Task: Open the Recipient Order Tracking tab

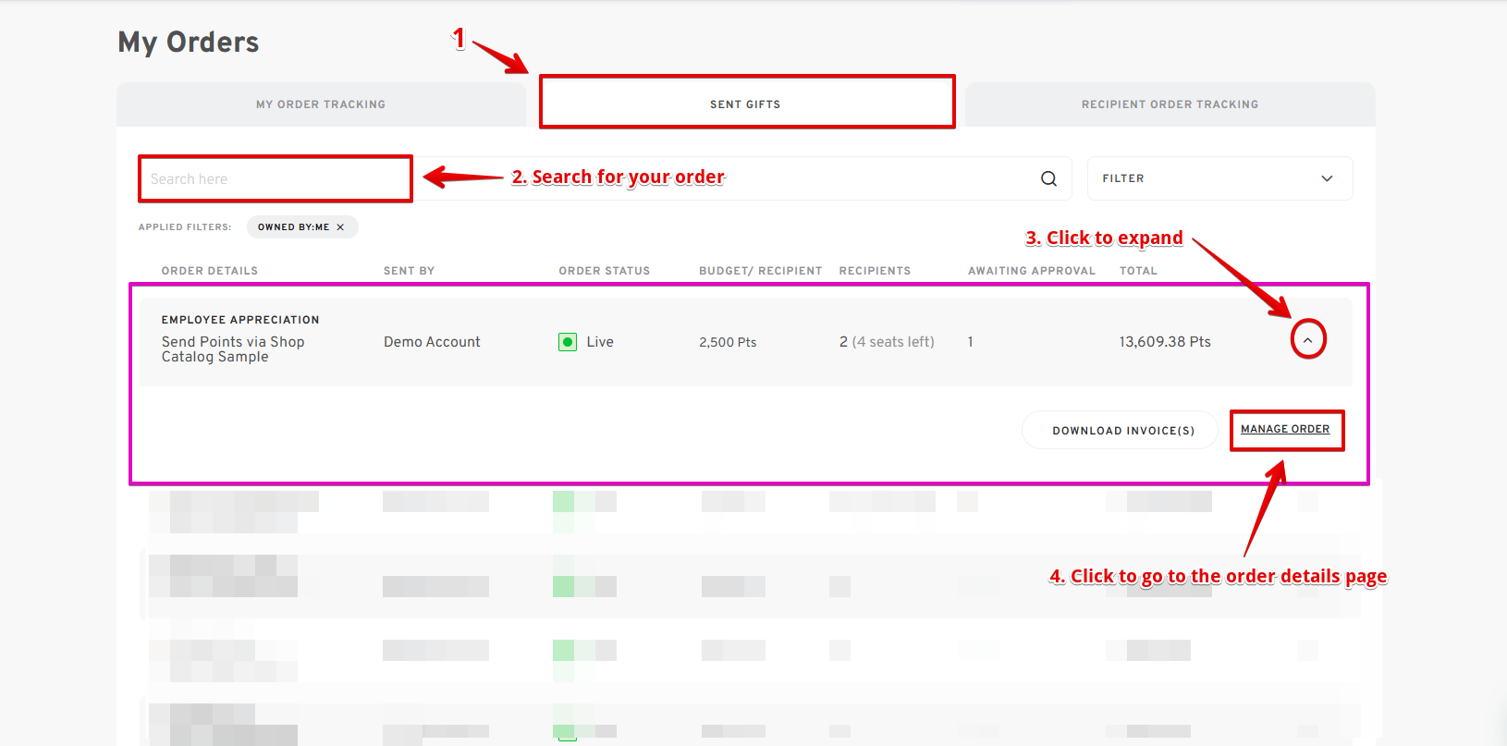Action: pos(1170,104)
